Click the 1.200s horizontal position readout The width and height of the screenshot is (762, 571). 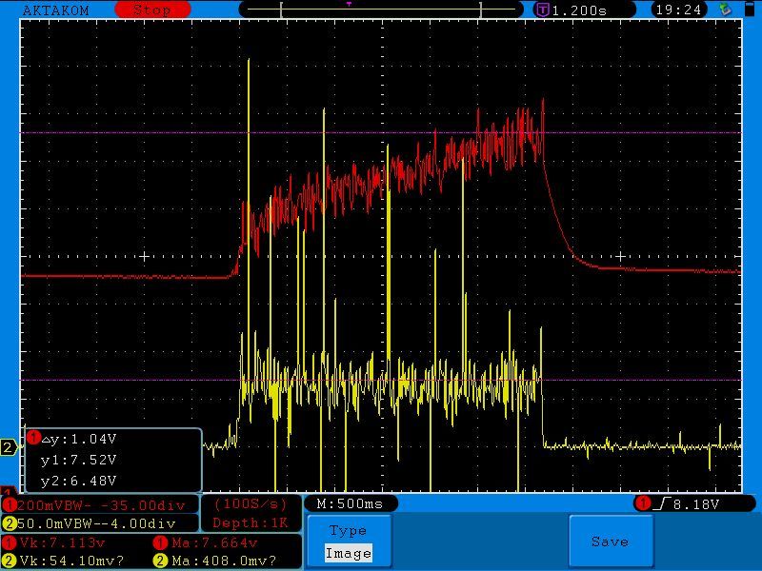tap(579, 10)
